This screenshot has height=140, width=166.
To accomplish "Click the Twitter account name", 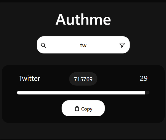I will coord(29,78).
